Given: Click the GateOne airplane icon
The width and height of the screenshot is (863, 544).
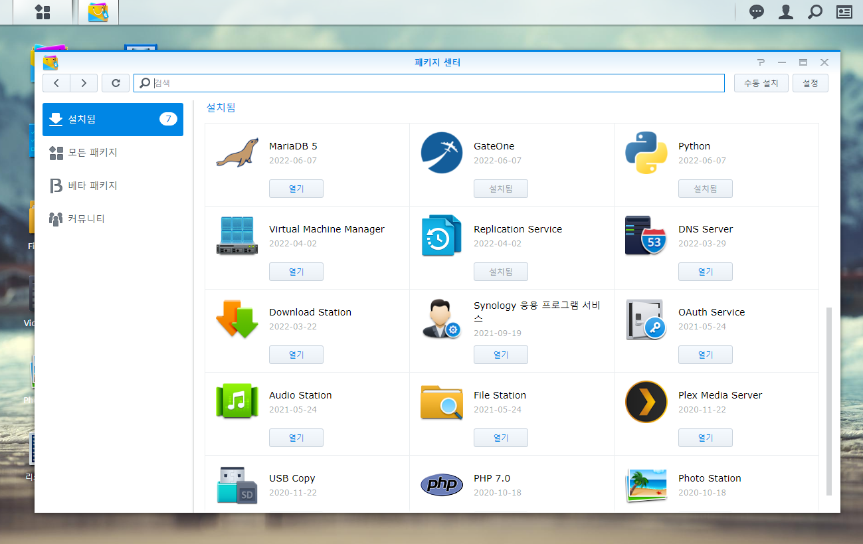Looking at the screenshot, I should [442, 153].
